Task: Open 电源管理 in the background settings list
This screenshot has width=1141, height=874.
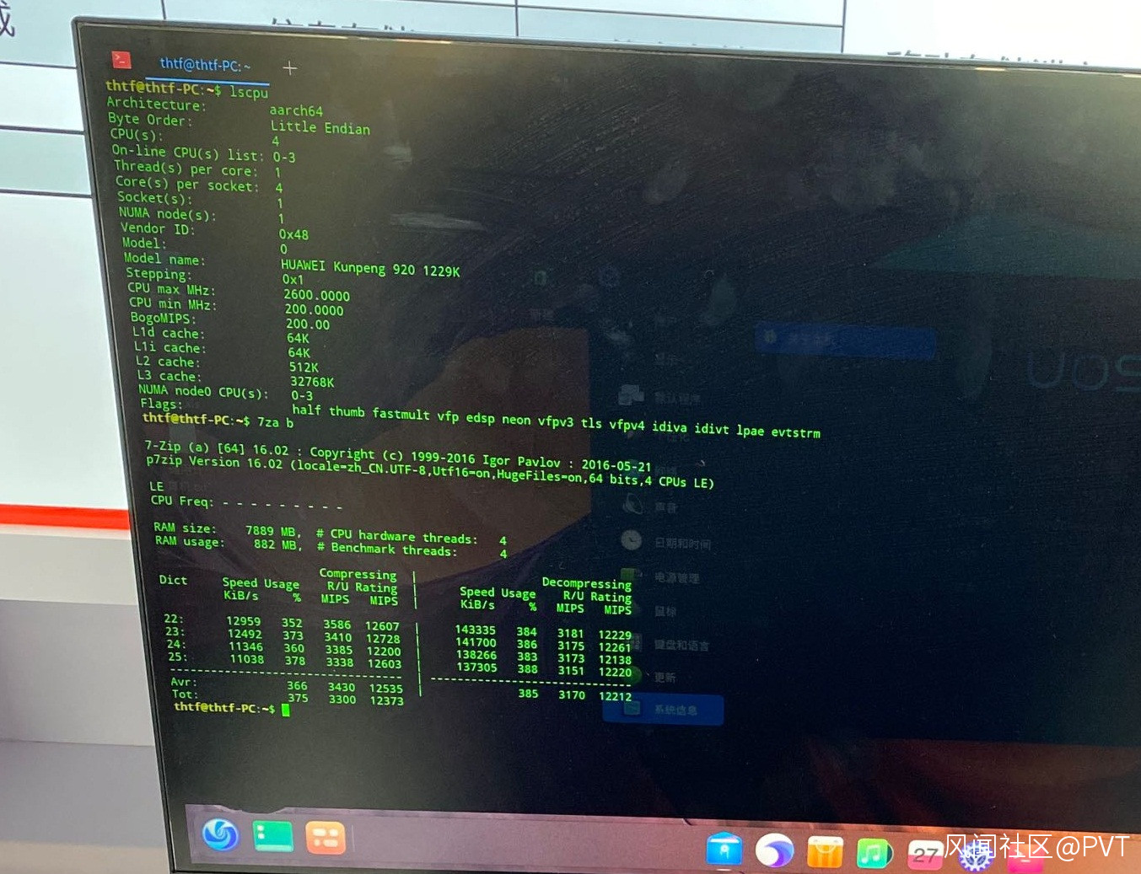Action: (x=677, y=577)
